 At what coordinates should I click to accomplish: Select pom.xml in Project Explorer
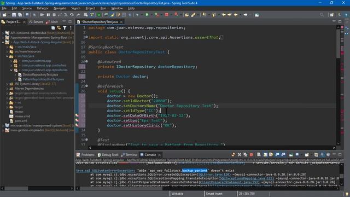[21, 121]
